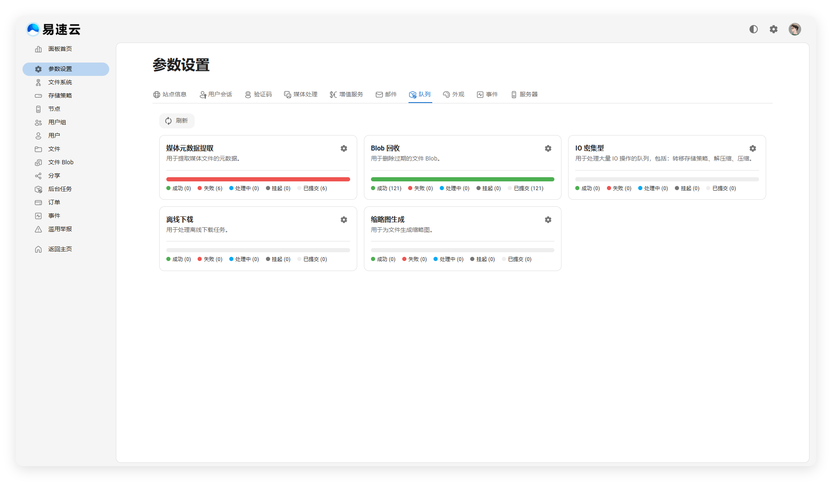Click the 易速云 logo
This screenshot has width=832, height=482.
[53, 30]
